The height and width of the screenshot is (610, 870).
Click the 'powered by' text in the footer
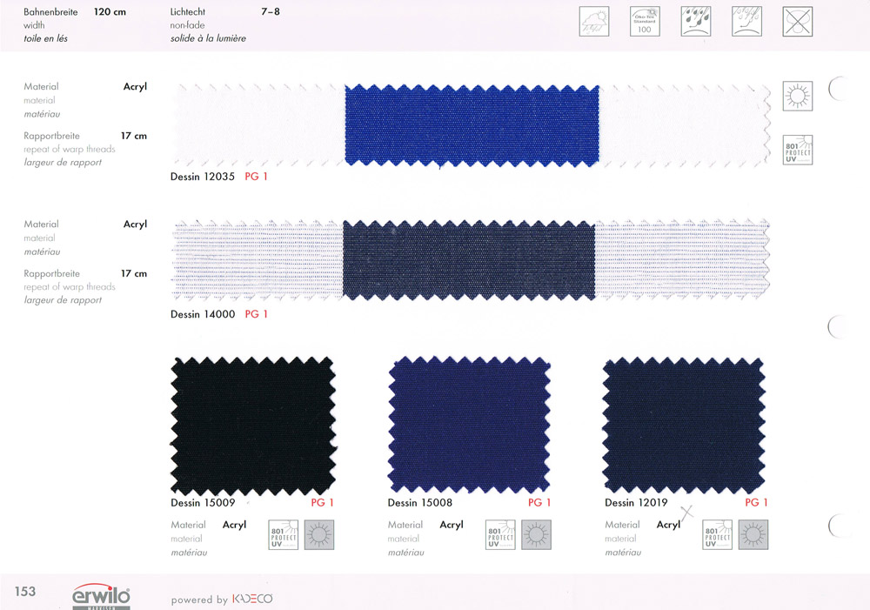tap(199, 600)
